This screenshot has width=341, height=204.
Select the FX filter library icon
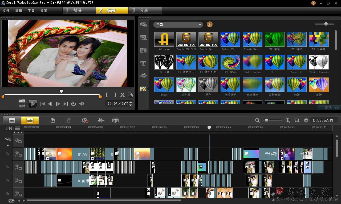click(143, 89)
